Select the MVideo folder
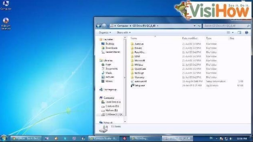This screenshot has width=253, height=142. coord(137,65)
